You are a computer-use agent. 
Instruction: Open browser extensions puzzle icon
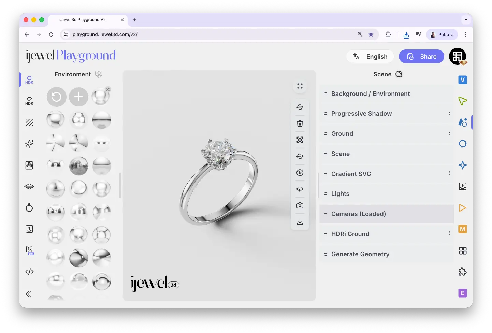pos(388,34)
